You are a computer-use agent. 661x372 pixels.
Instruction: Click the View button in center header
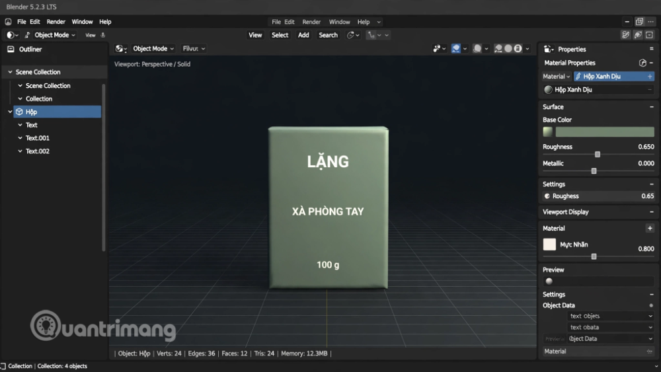pyautogui.click(x=255, y=35)
